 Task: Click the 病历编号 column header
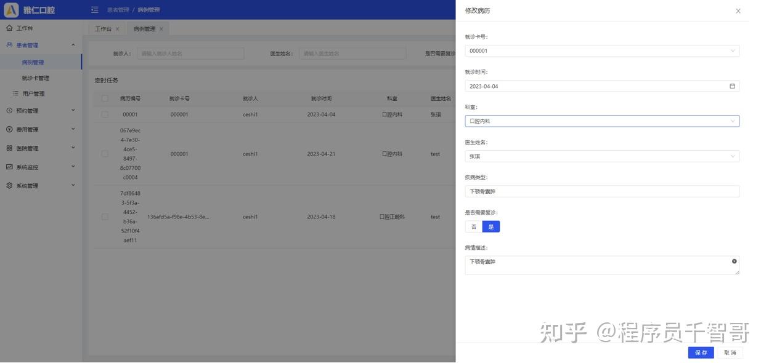click(x=130, y=98)
